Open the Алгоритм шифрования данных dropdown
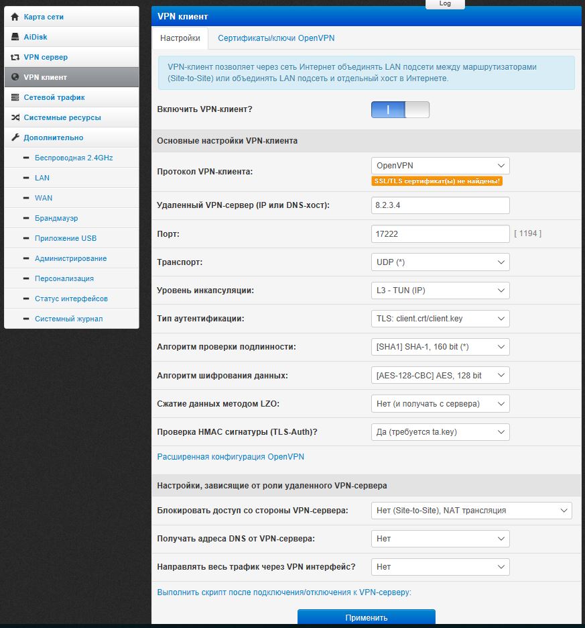Screen dimensions: 585x628 pyautogui.click(x=440, y=375)
